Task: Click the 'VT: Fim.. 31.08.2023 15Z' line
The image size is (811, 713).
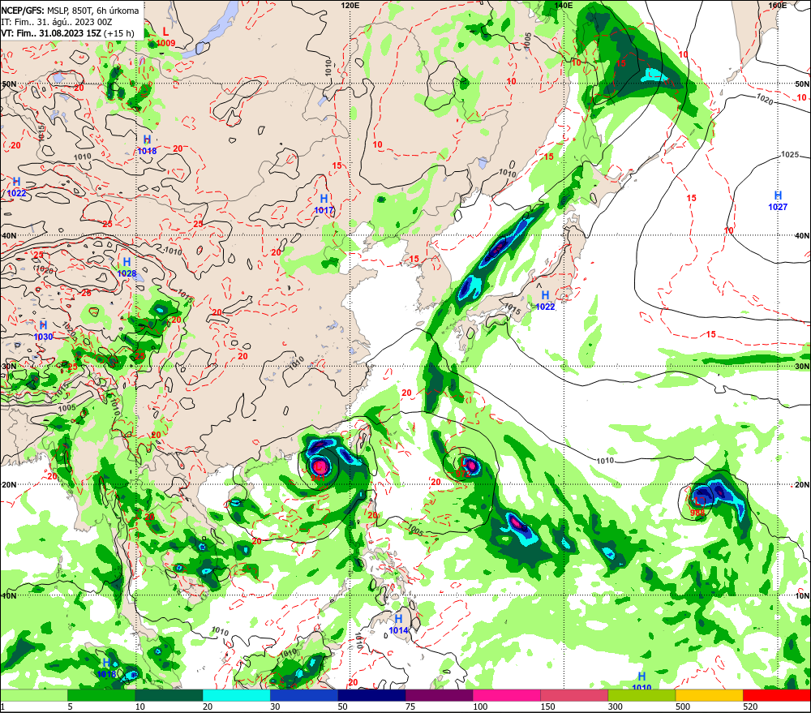Action: point(67,33)
